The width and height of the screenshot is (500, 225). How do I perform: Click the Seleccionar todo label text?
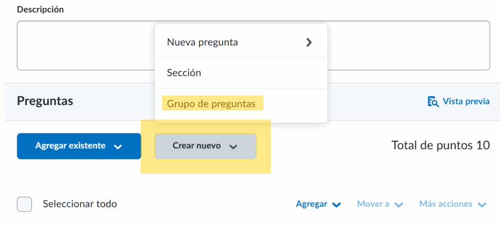click(80, 204)
